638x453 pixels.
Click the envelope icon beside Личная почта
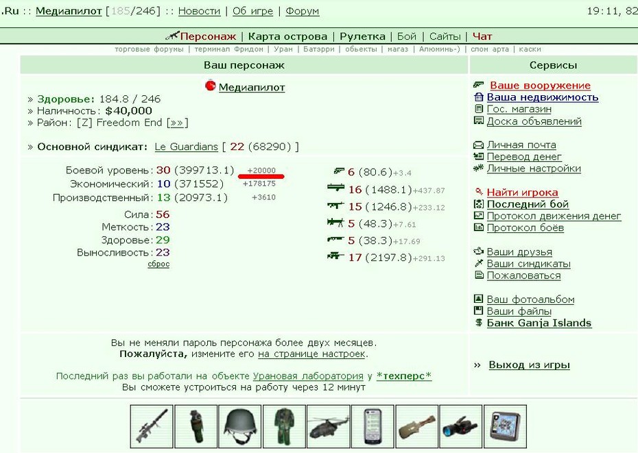[x=479, y=145]
